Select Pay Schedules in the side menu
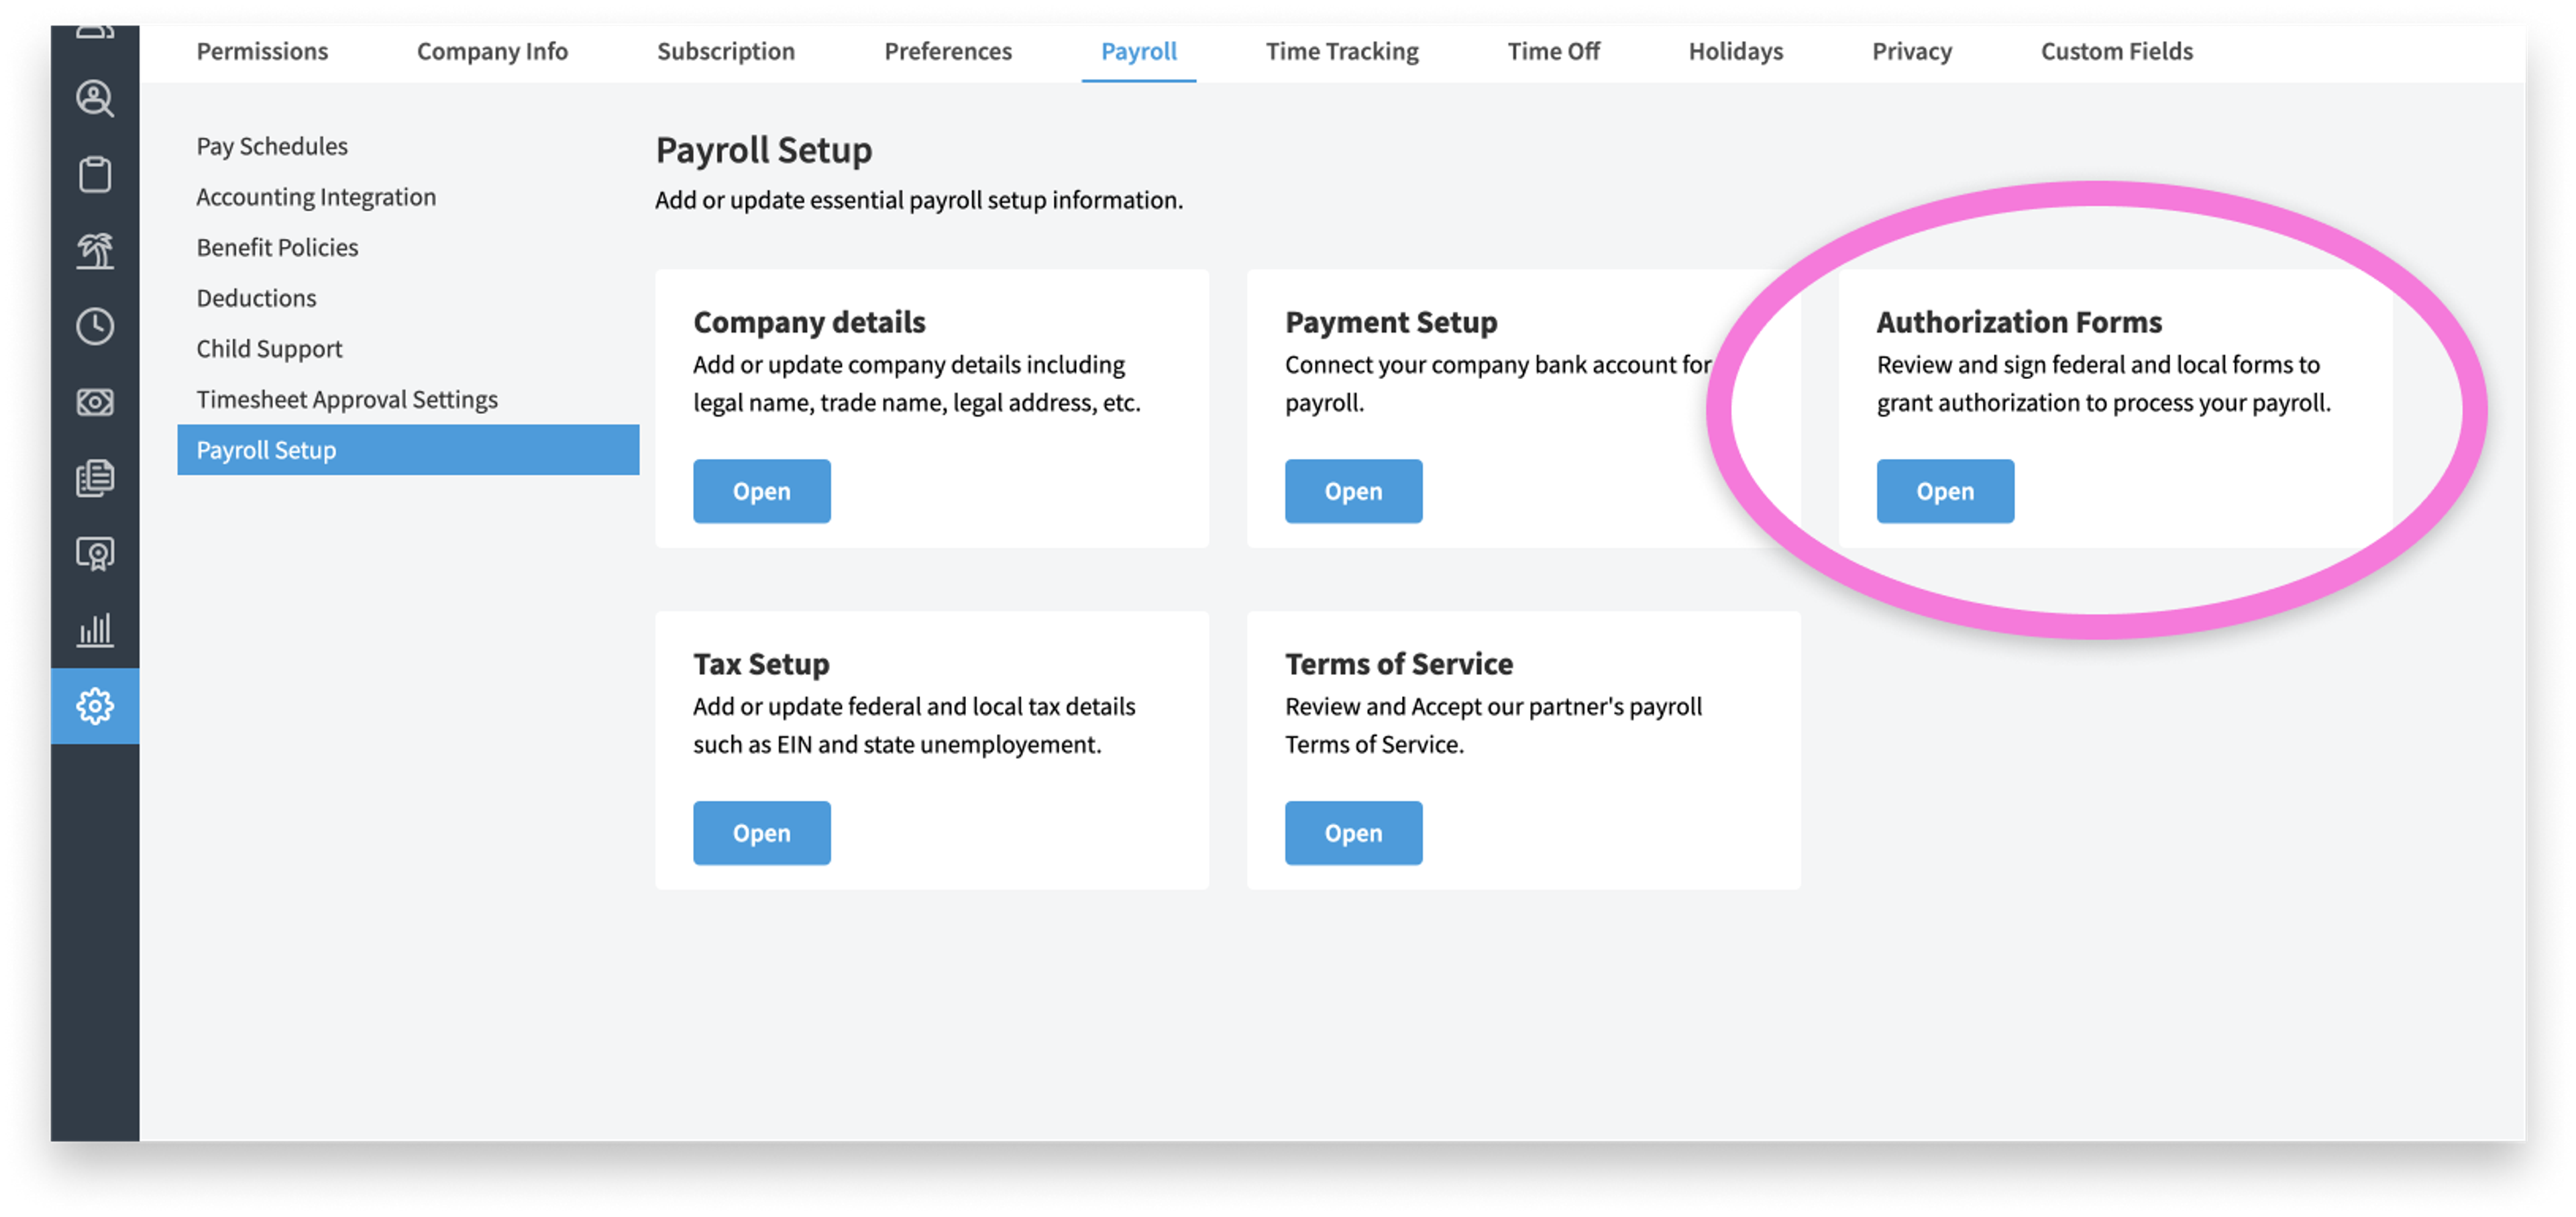The height and width of the screenshot is (1217, 2576). (272, 146)
